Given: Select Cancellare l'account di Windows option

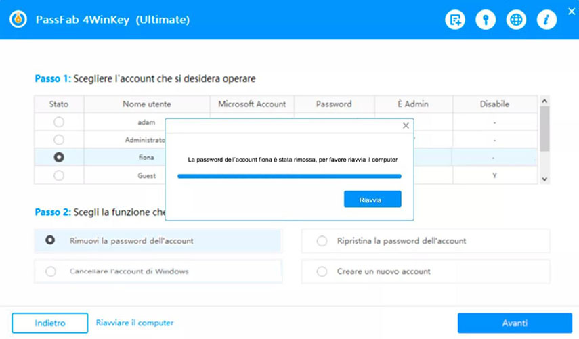Looking at the screenshot, I should 51,271.
